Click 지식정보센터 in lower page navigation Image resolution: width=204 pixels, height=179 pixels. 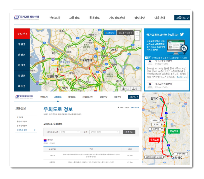[88, 97]
